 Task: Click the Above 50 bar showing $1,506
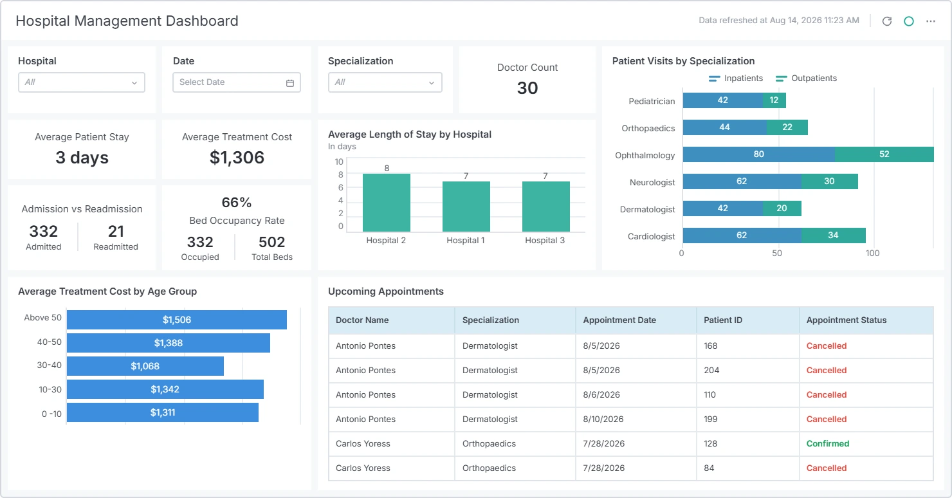pos(177,320)
